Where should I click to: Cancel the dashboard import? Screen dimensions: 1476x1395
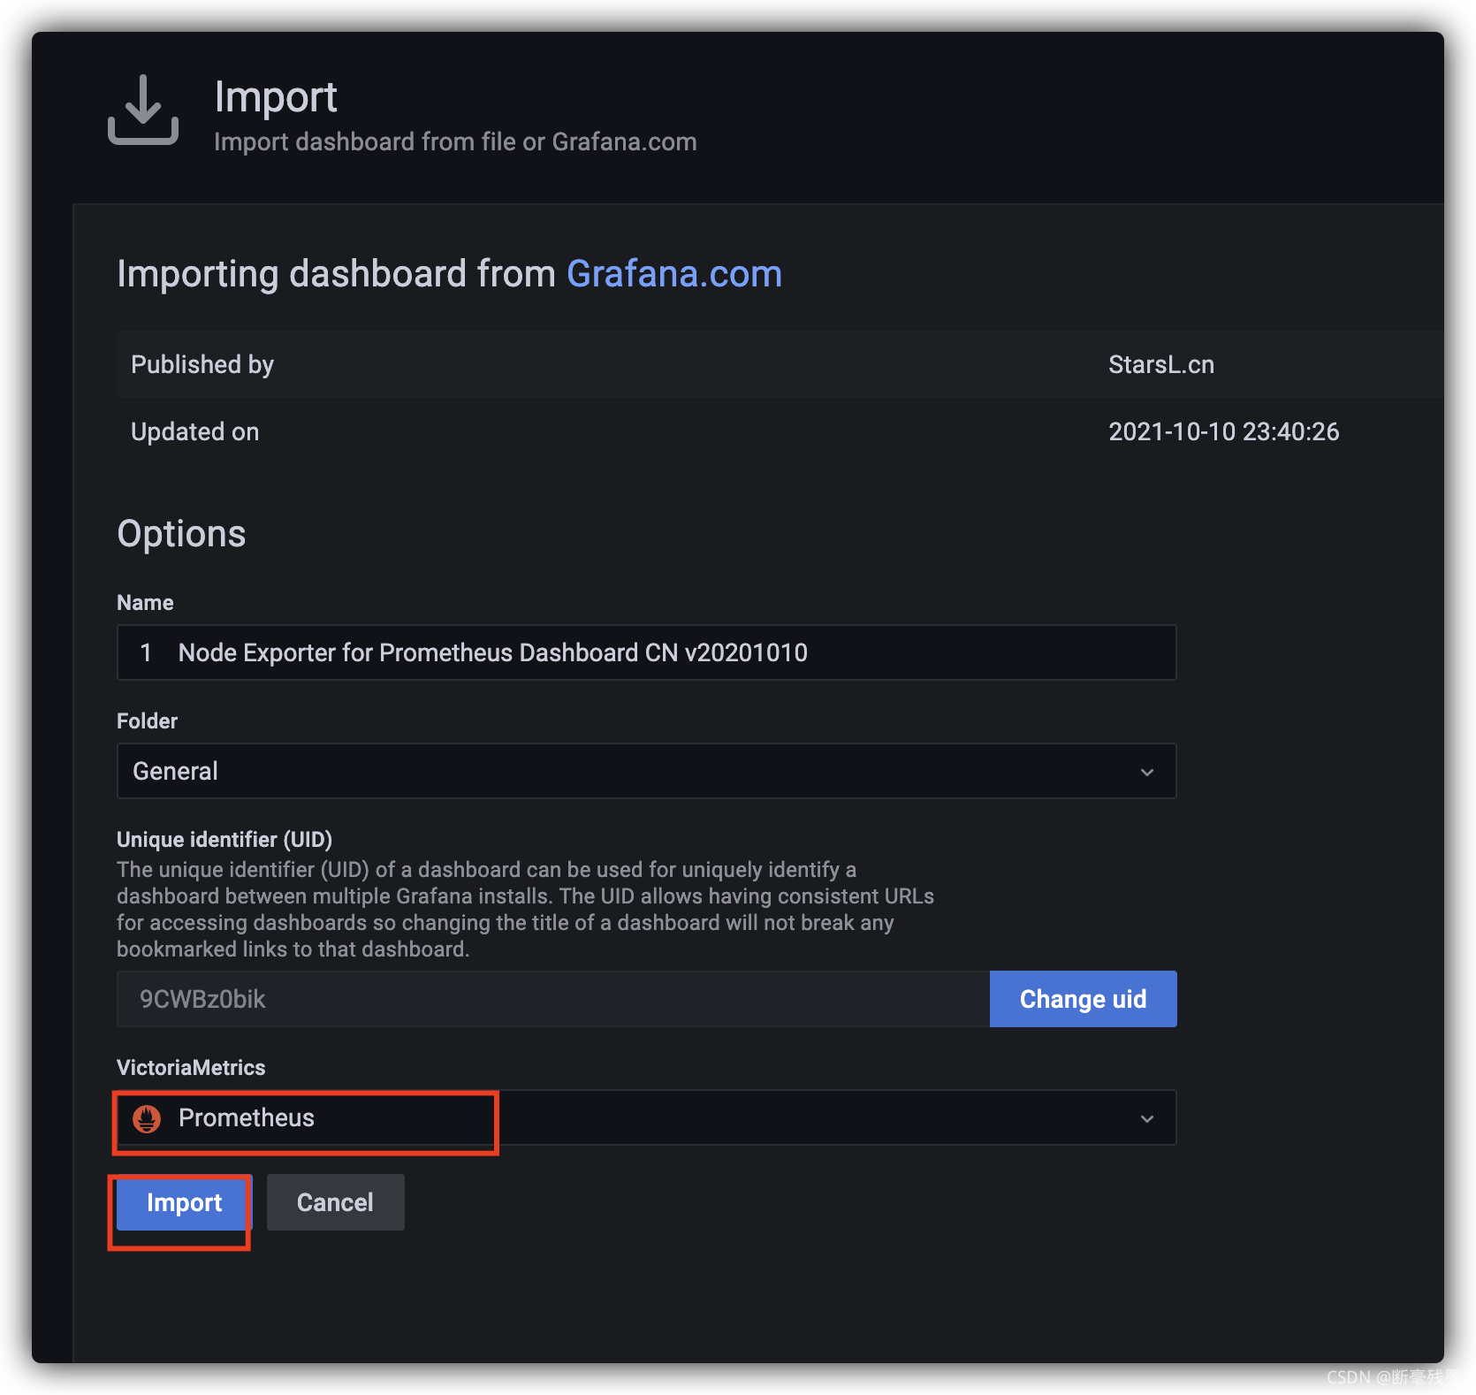click(x=335, y=1202)
